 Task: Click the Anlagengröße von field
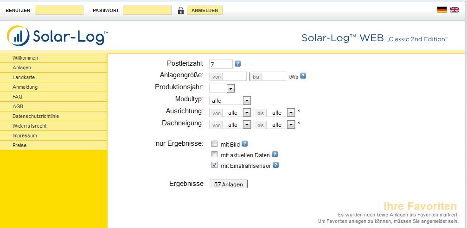228,76
